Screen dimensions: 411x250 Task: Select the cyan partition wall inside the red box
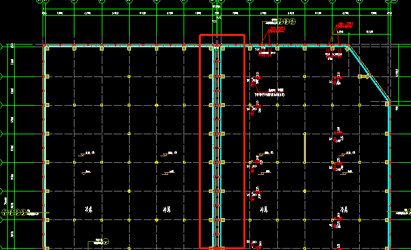click(221, 148)
